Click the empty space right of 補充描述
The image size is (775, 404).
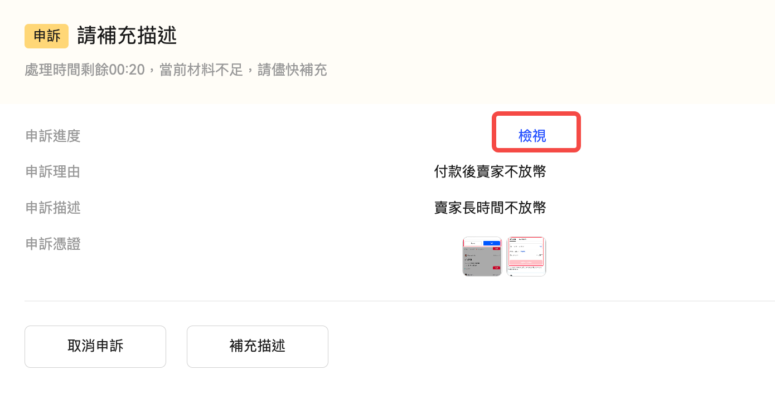point(502,347)
